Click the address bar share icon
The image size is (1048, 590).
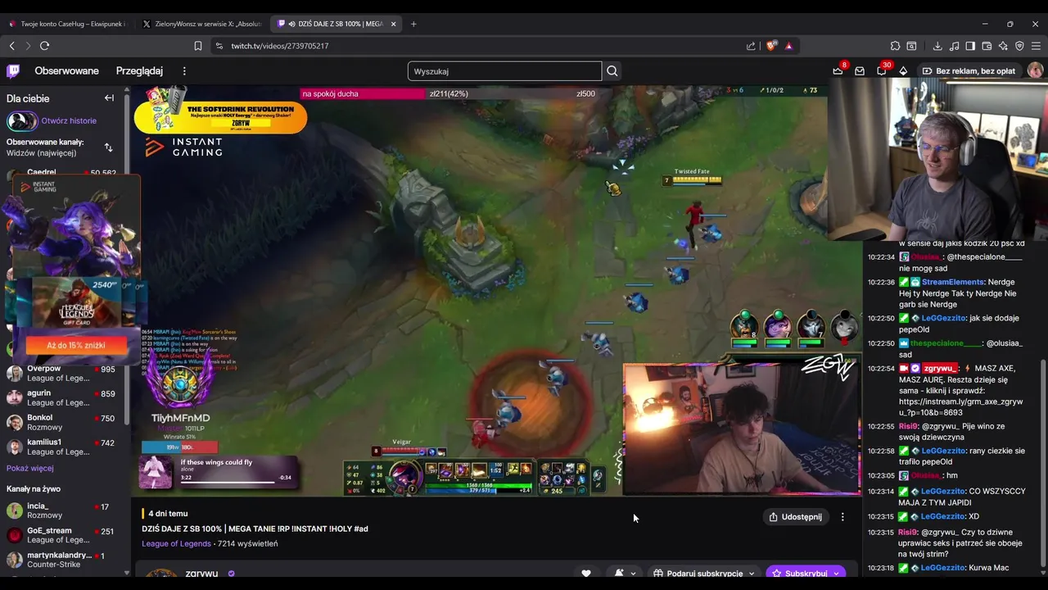[x=751, y=46]
